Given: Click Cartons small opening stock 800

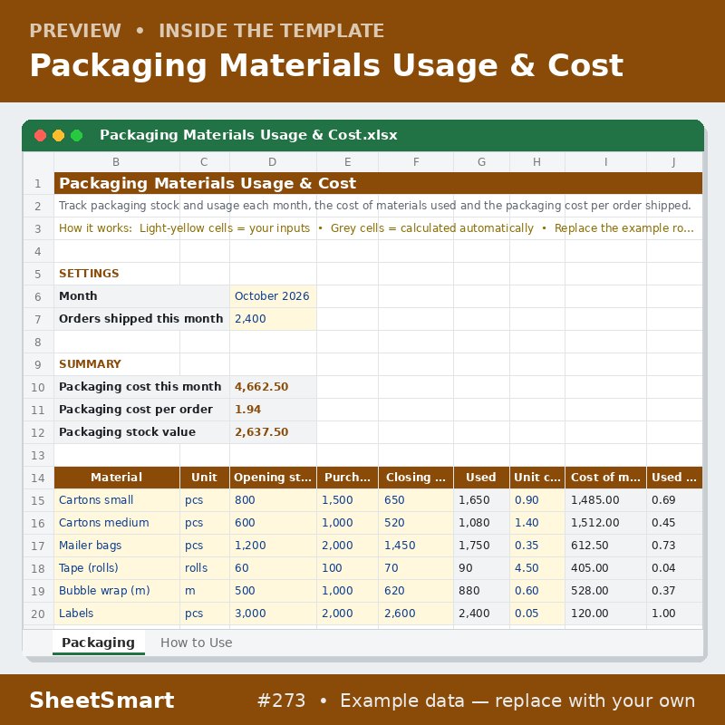Looking at the screenshot, I should pyautogui.click(x=273, y=500).
